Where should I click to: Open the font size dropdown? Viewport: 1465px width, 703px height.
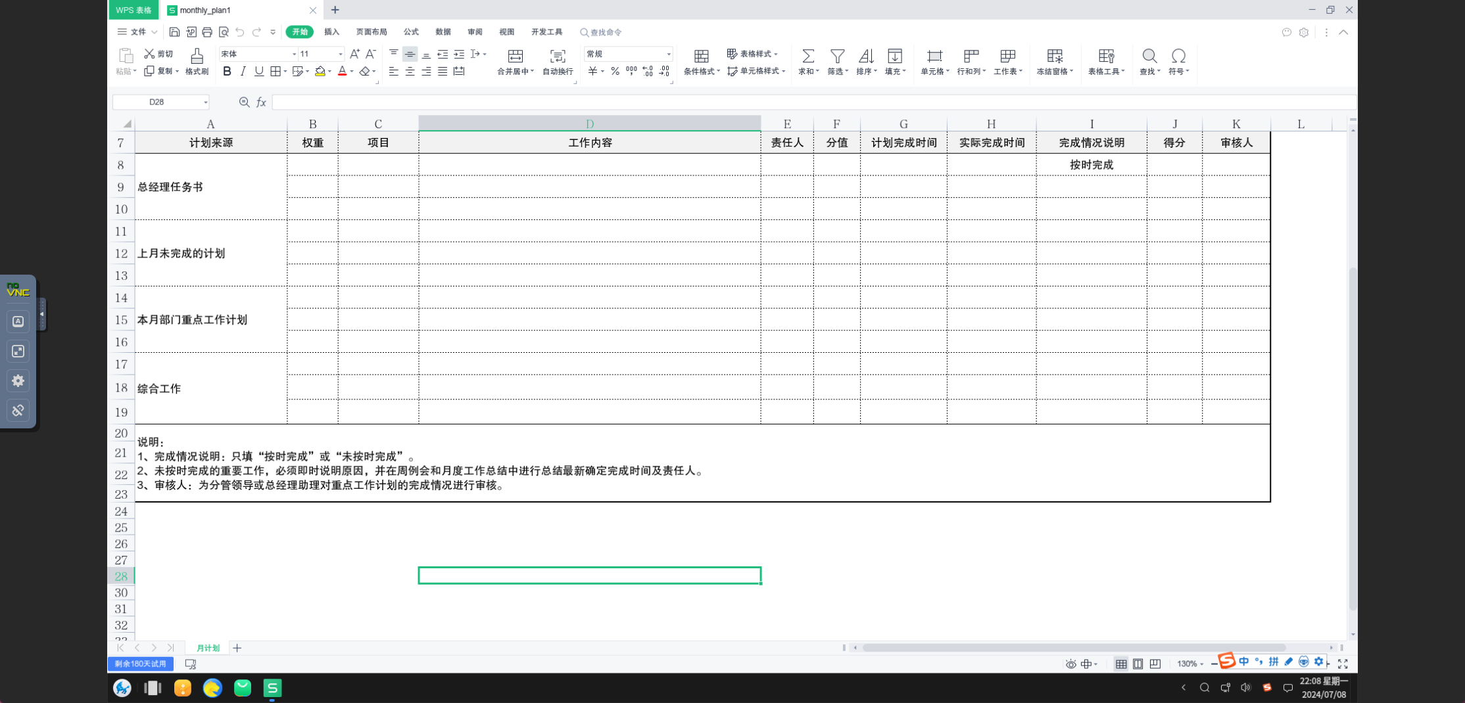click(340, 54)
